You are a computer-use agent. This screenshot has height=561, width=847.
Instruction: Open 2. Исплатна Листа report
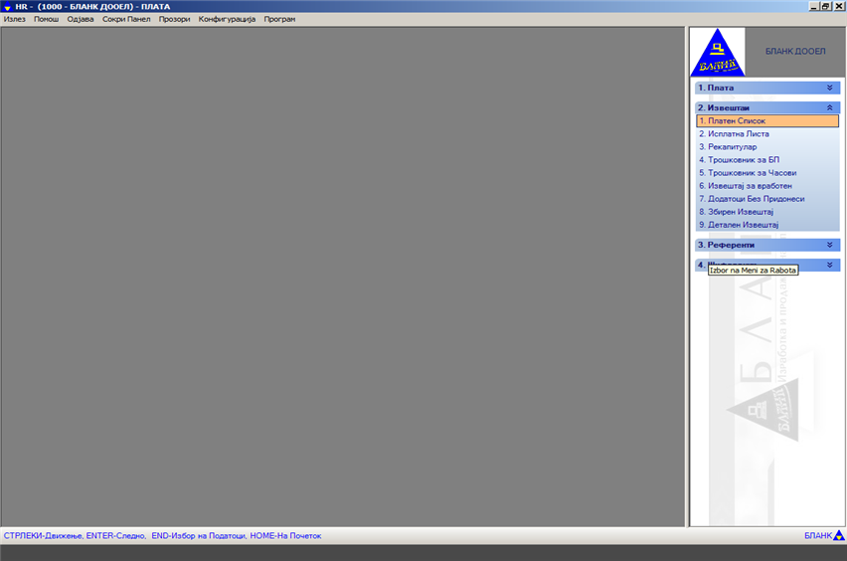[x=734, y=134]
